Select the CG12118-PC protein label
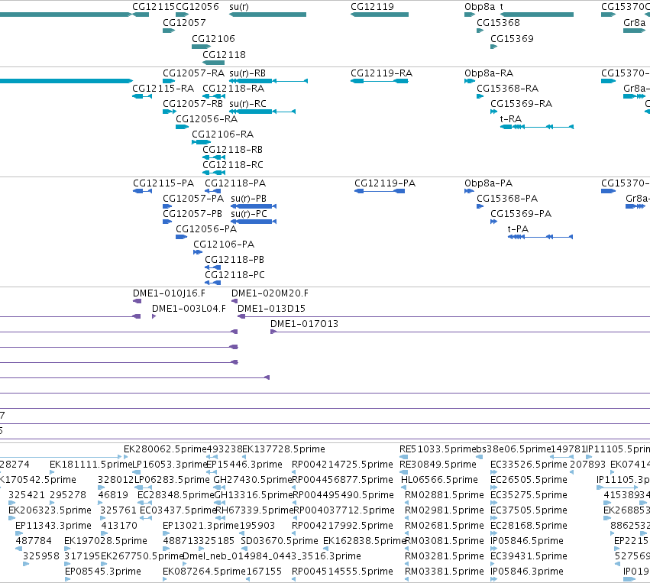The image size is (650, 583). tap(234, 275)
